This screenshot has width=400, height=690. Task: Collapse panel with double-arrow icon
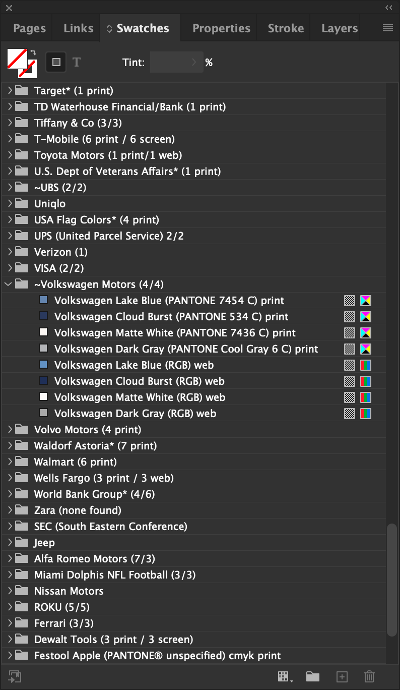click(389, 8)
